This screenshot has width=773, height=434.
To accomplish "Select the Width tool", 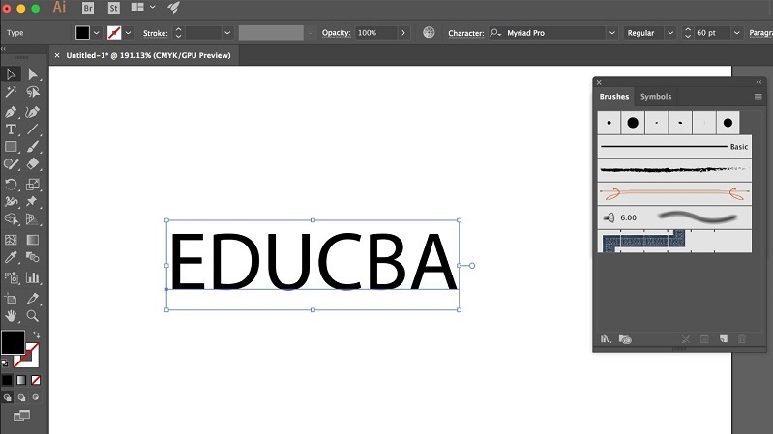I will pyautogui.click(x=11, y=201).
